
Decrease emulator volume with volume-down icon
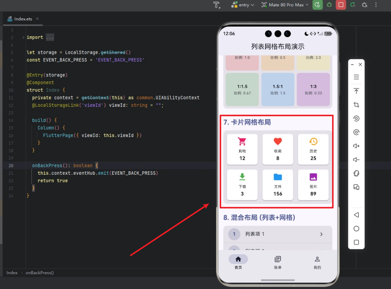356,159
